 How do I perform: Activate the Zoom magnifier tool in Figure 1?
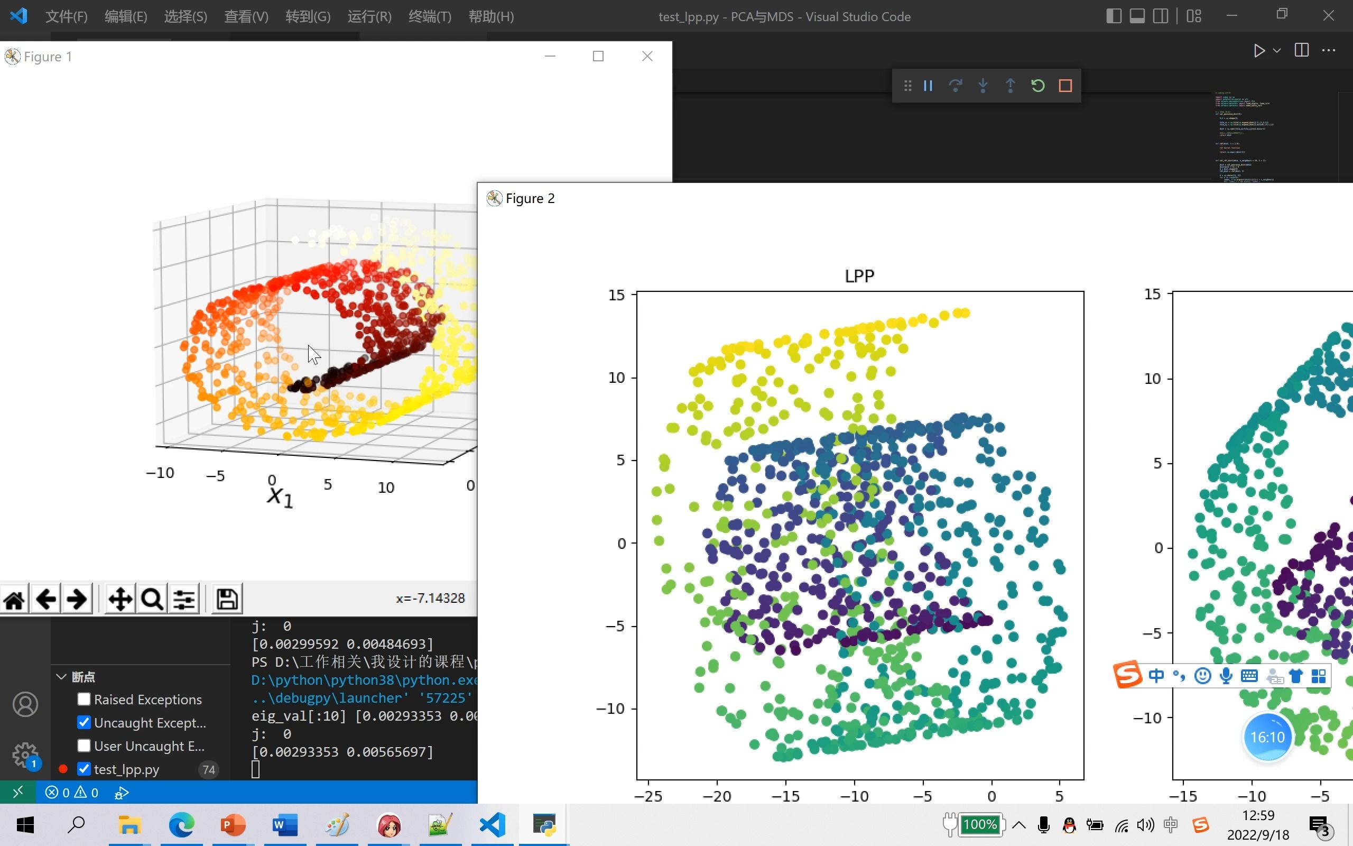(x=152, y=599)
